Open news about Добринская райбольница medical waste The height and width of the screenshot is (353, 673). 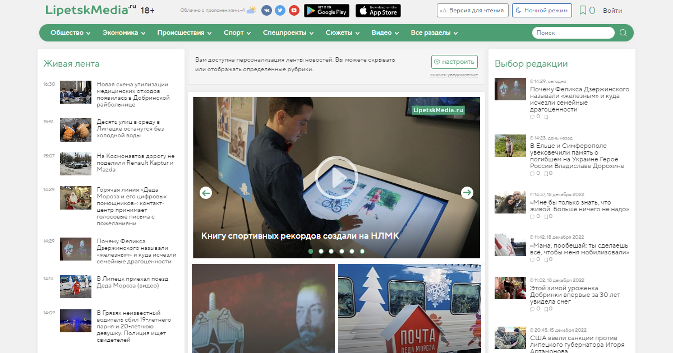(133, 94)
